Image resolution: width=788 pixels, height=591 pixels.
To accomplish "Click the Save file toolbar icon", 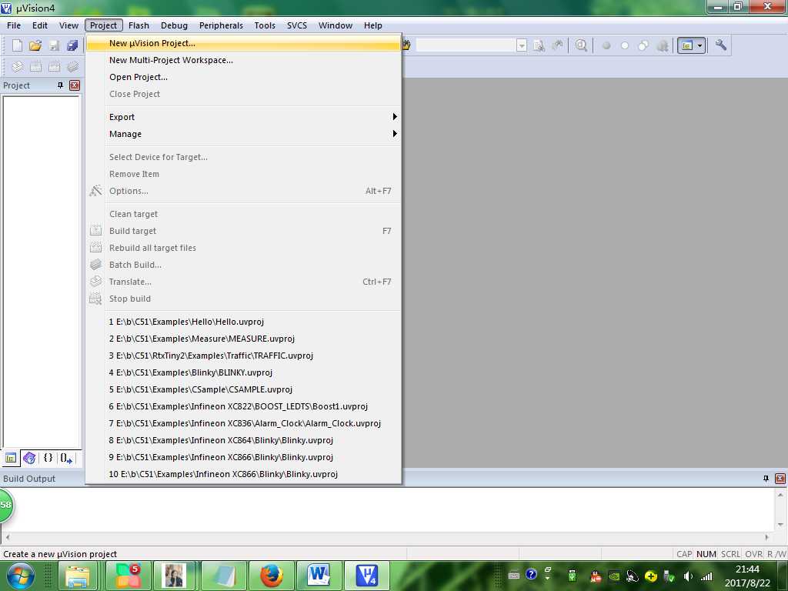I will point(54,45).
